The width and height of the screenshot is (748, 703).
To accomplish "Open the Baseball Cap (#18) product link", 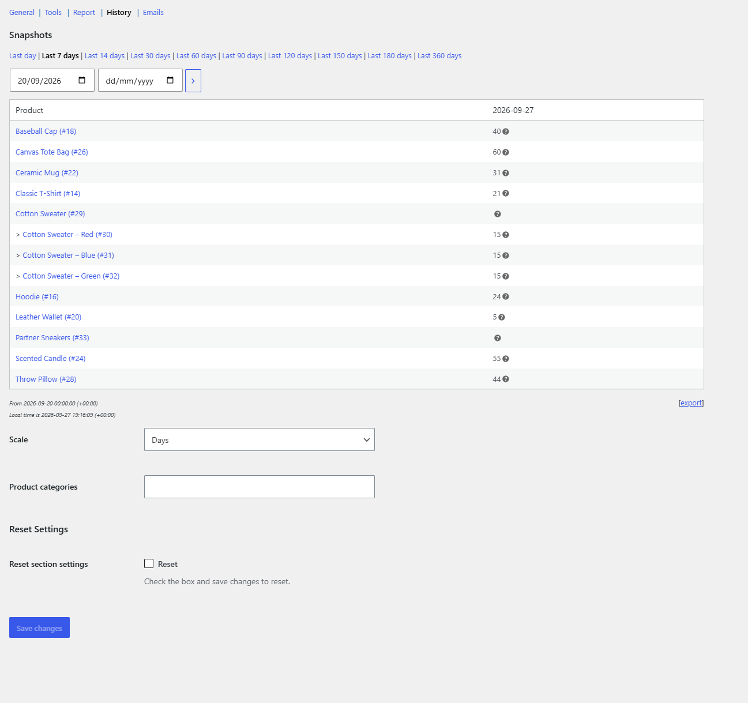I will click(x=46, y=131).
